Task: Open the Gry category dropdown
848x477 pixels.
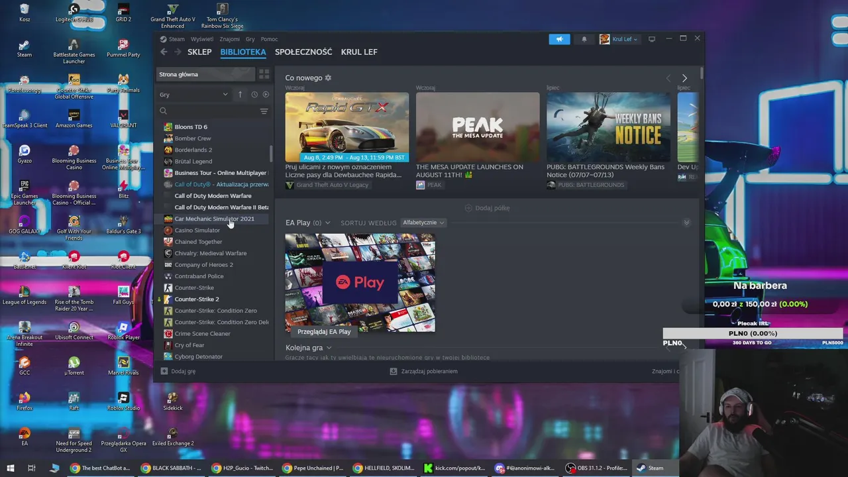Action: (x=193, y=95)
